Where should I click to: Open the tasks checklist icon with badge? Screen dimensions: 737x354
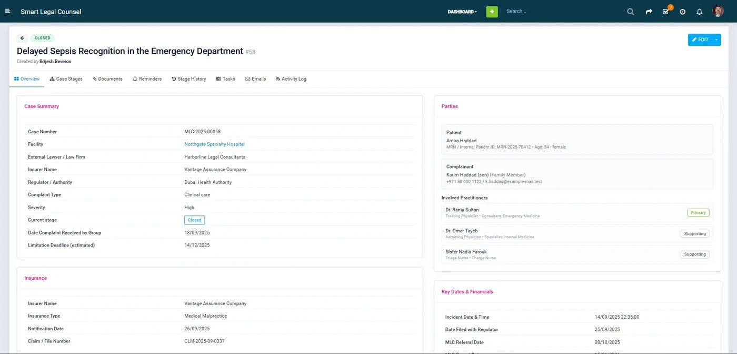tap(666, 11)
